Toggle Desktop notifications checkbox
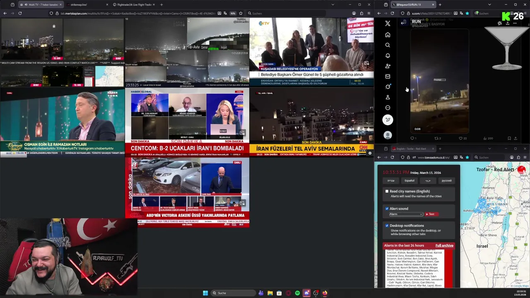 point(387,226)
